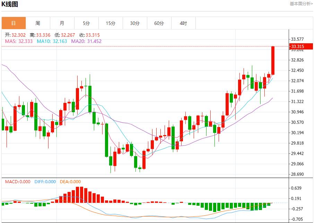Open the 基本面分析 link

[301, 4]
